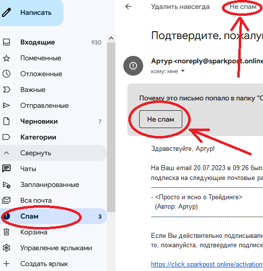Viewport: 263px width, 271px height.
Task: Open the Спам folder
Action: [53, 216]
